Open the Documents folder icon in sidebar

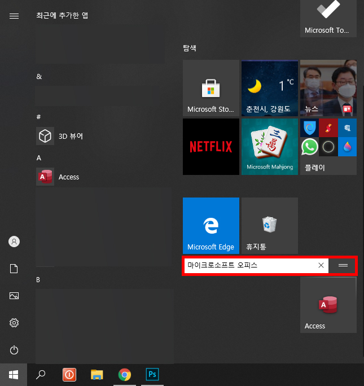(14, 269)
